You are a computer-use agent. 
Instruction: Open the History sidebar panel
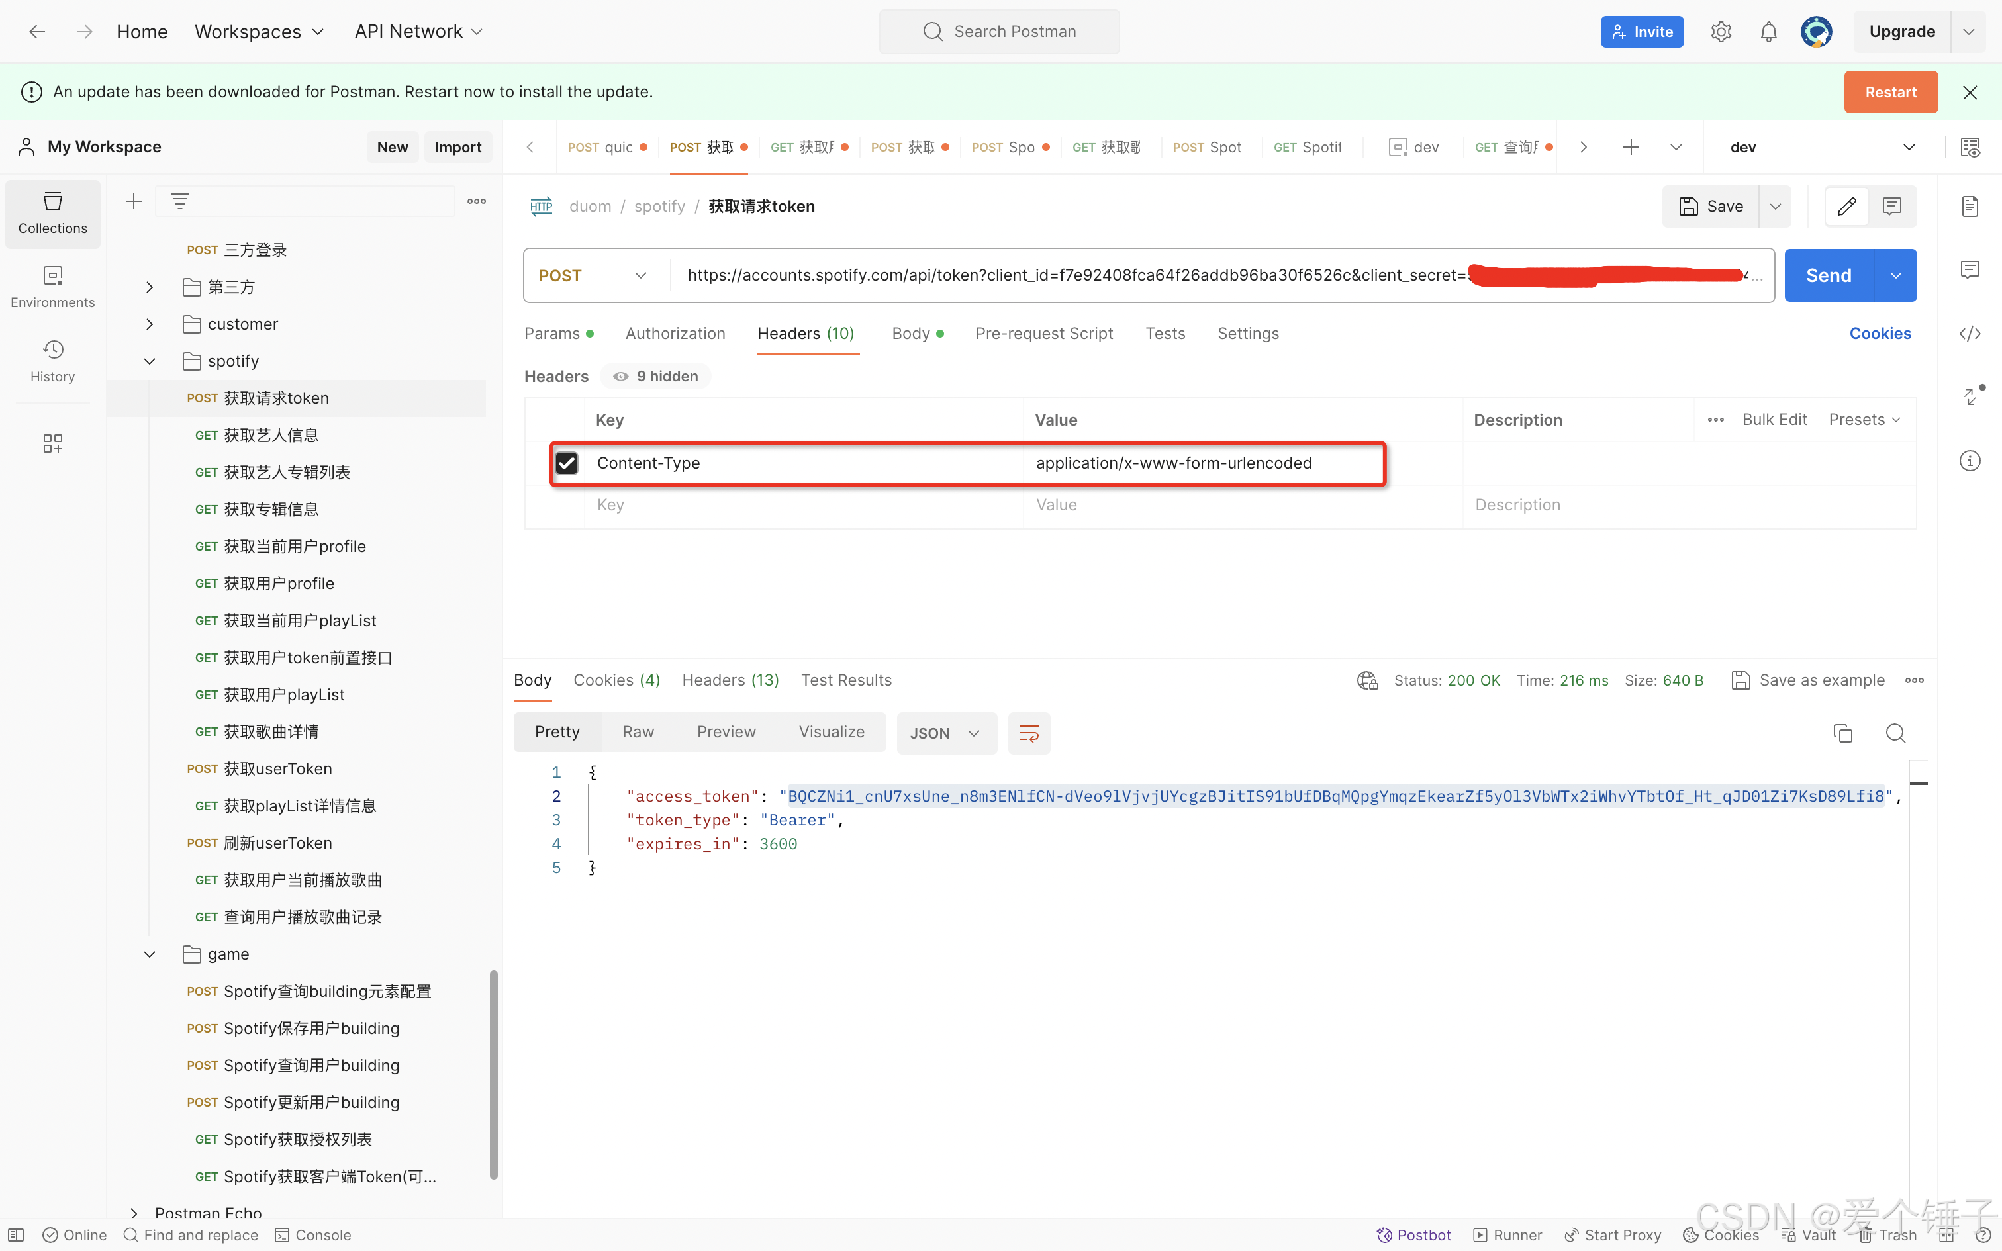(52, 361)
